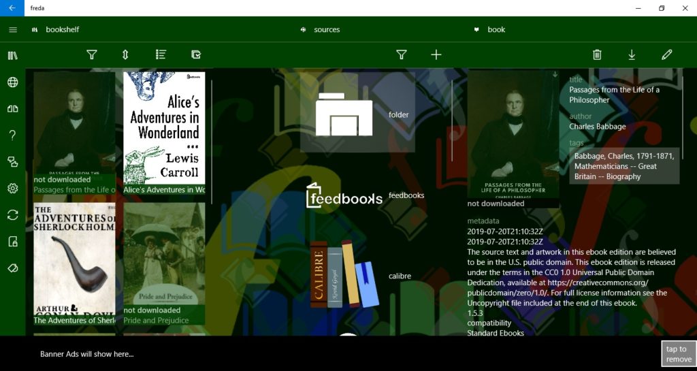Click the bookshelf sort order icon
The image size is (697, 371).
(x=125, y=54)
